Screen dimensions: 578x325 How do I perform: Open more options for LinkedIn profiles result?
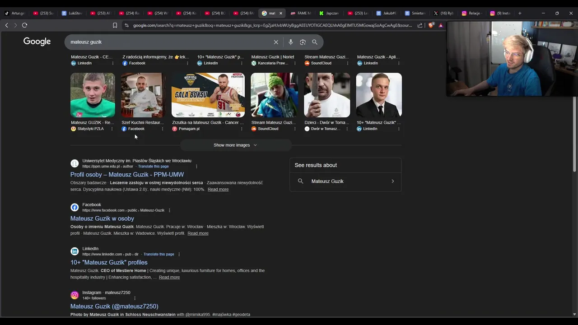tap(179, 254)
